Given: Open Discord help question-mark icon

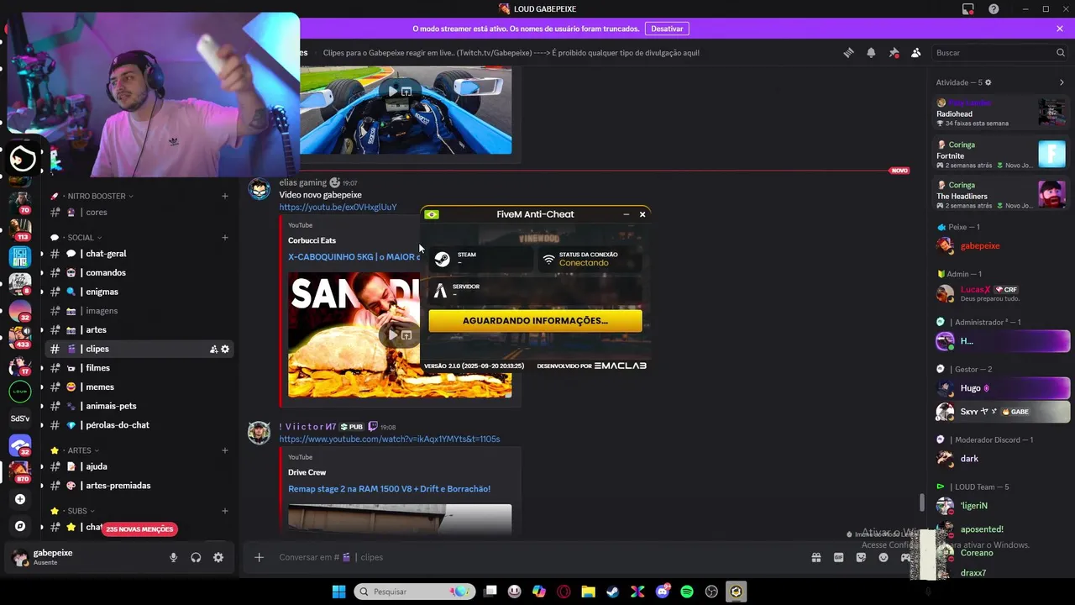Looking at the screenshot, I should (994, 9).
